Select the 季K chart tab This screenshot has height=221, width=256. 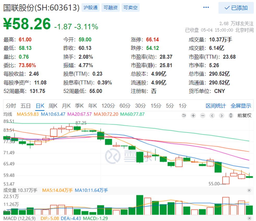[x=79, y=106]
